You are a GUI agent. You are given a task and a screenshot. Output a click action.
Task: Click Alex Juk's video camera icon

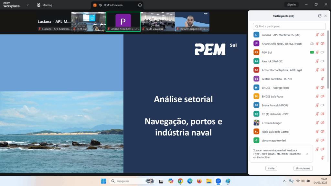click(x=322, y=61)
